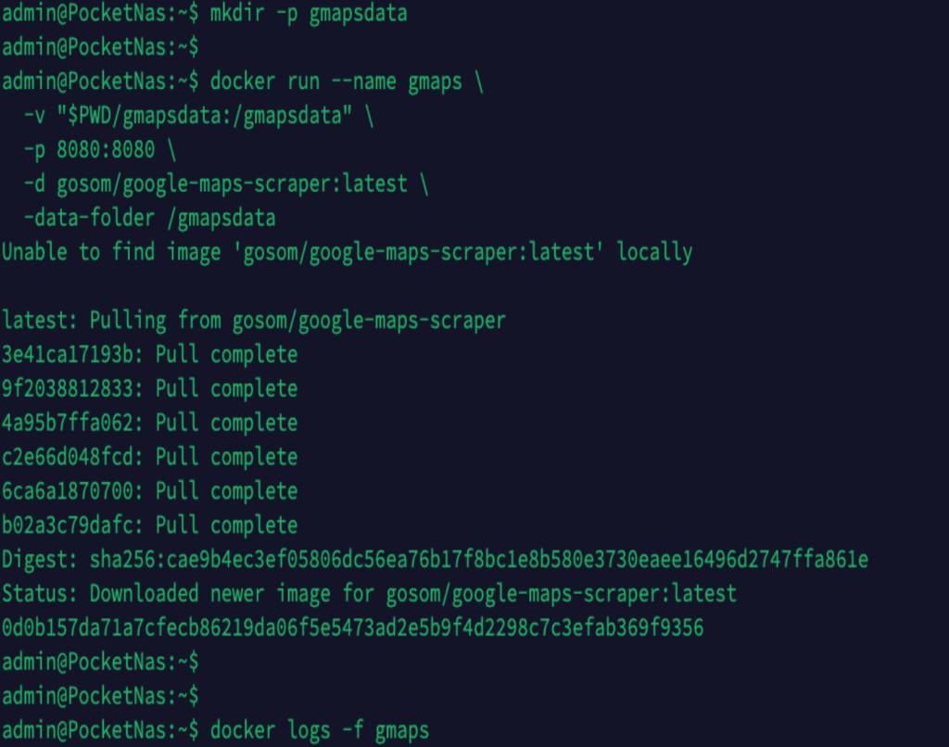Click the 'Status: Downloaded newer image' line

(x=369, y=593)
